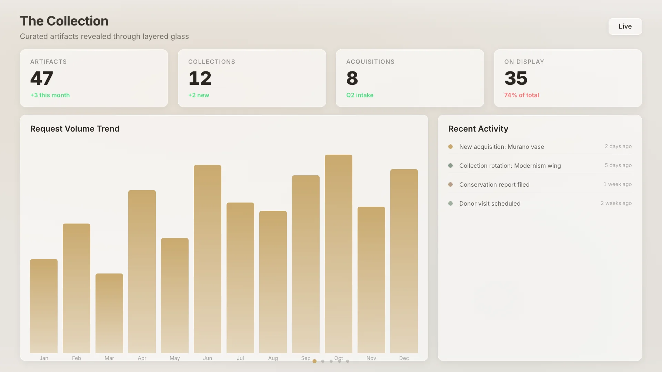Image resolution: width=662 pixels, height=372 pixels.
Task: Click '+2 new' under Collections
Action: click(x=199, y=95)
